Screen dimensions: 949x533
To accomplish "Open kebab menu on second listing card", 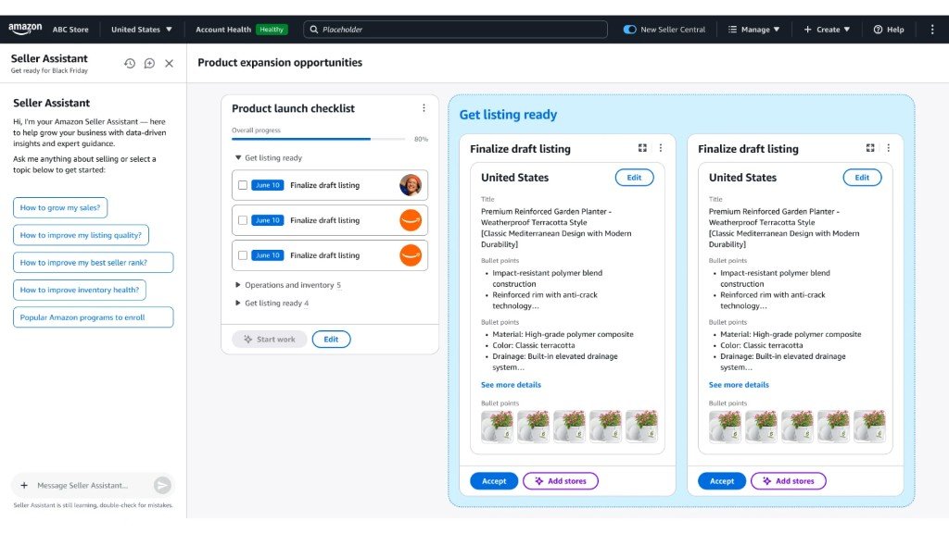I will coord(889,148).
